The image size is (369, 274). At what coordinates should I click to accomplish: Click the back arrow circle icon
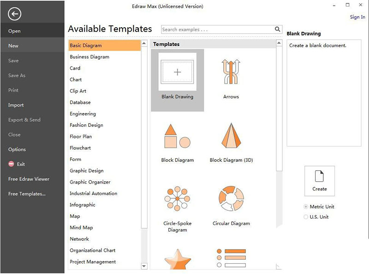15,14
